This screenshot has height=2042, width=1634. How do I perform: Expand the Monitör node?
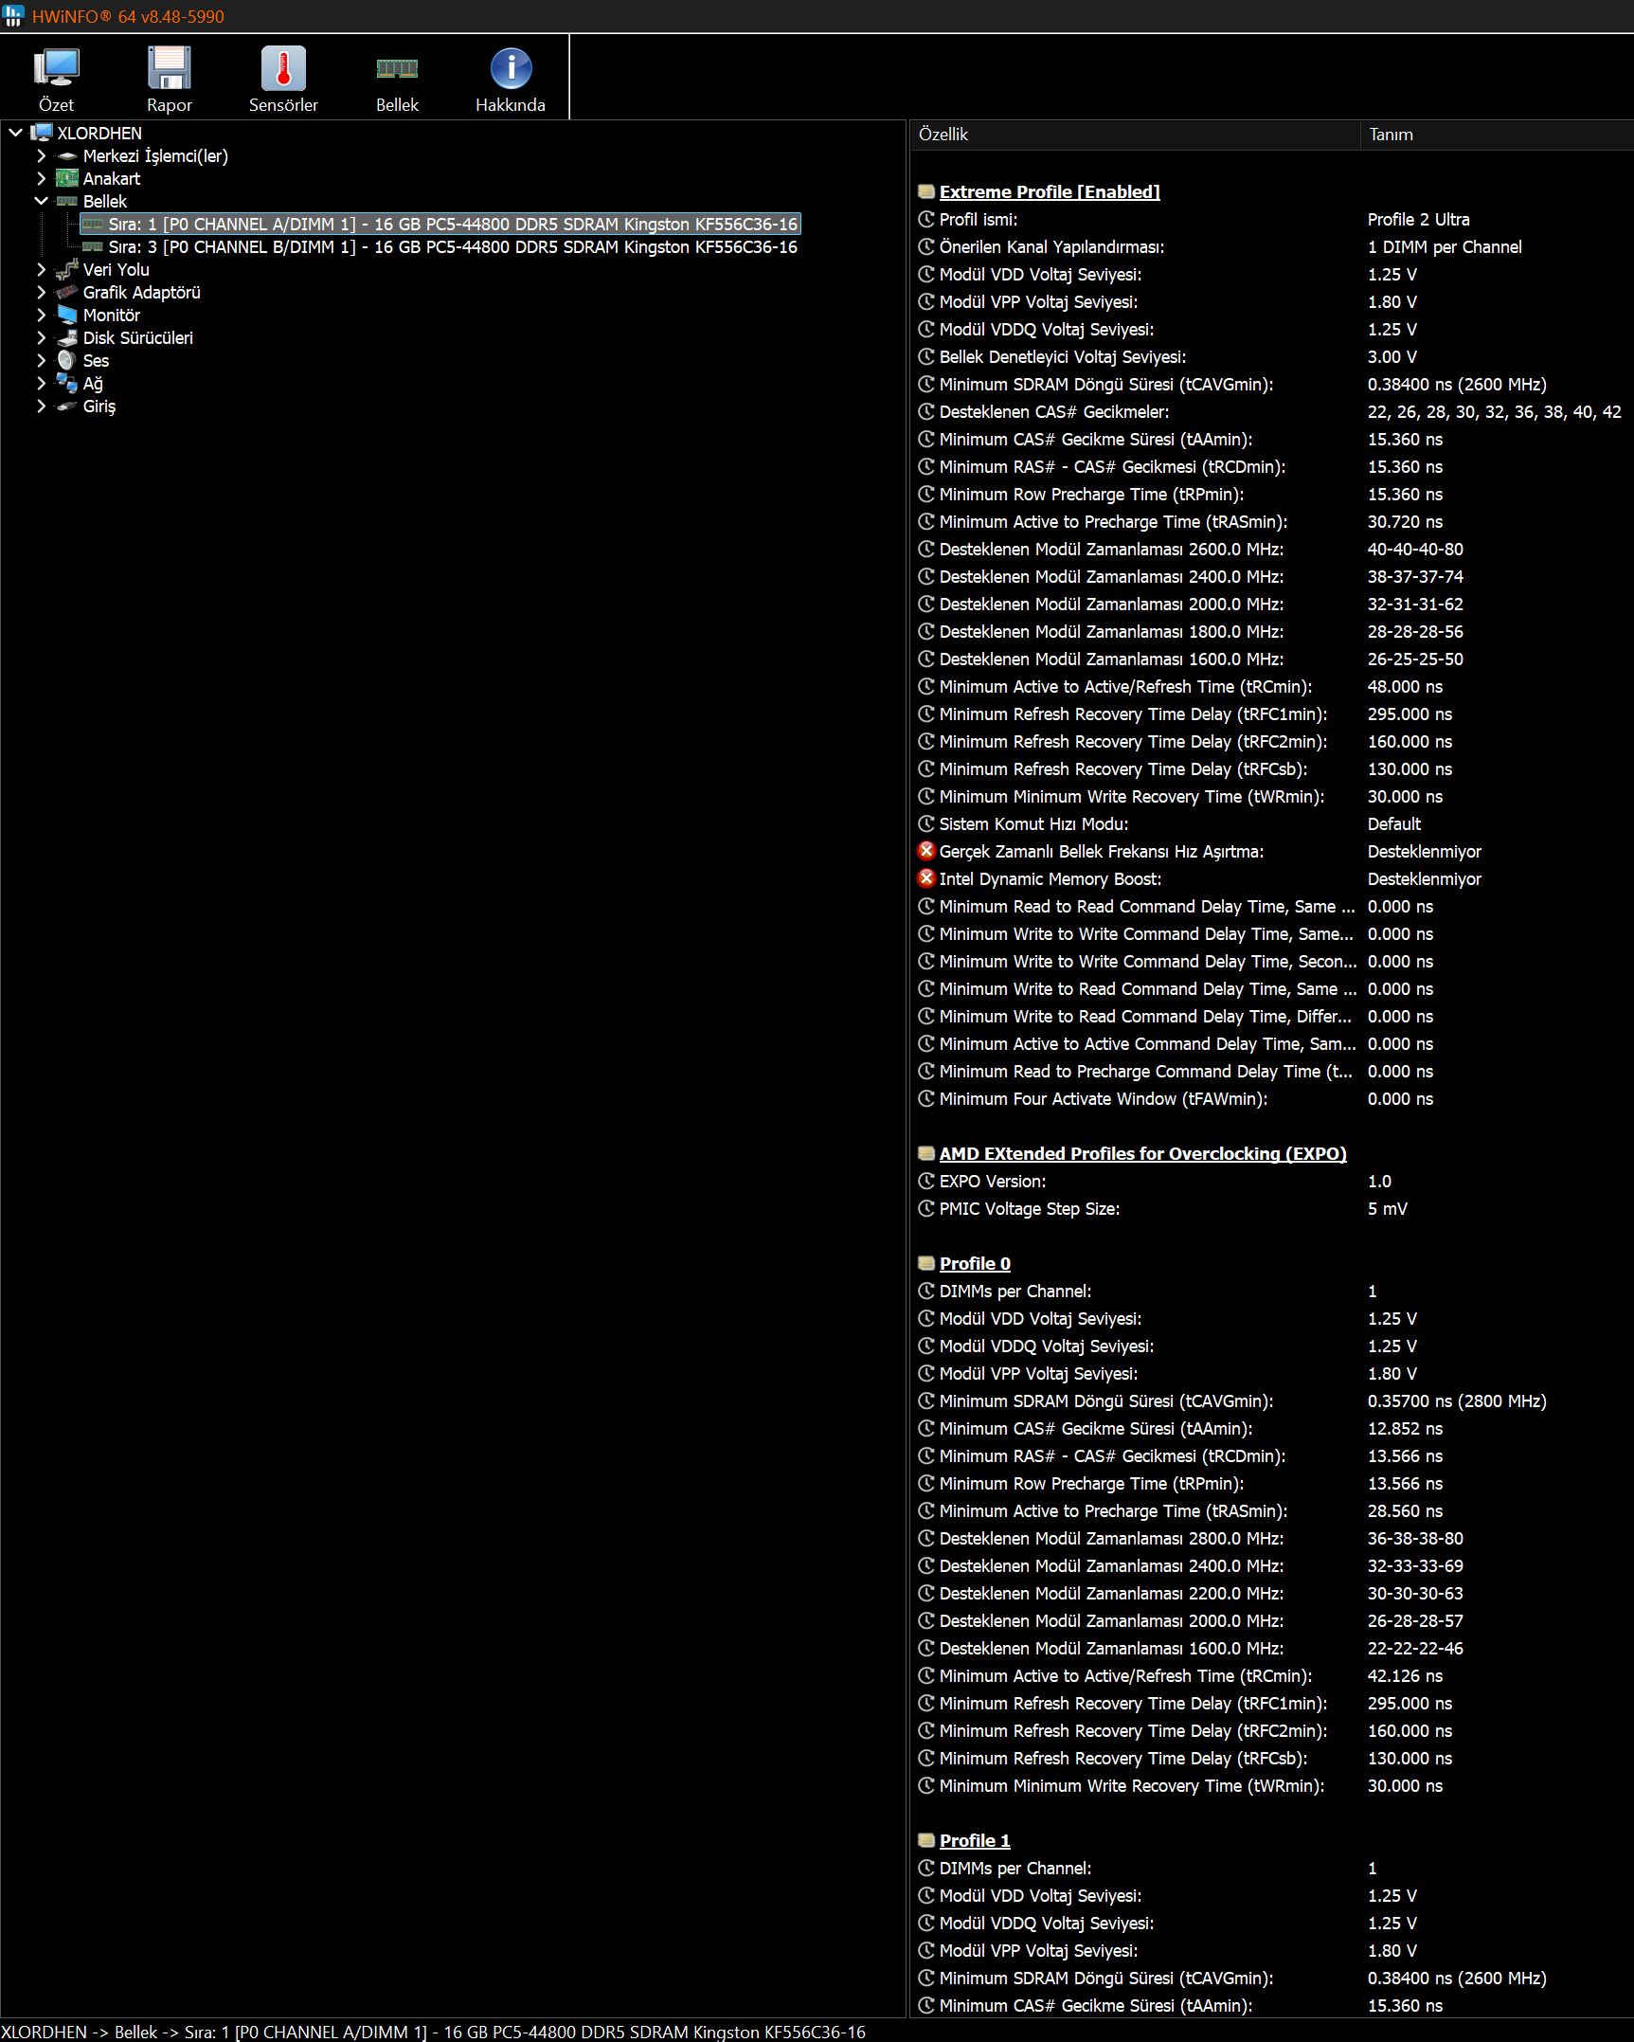(x=41, y=316)
